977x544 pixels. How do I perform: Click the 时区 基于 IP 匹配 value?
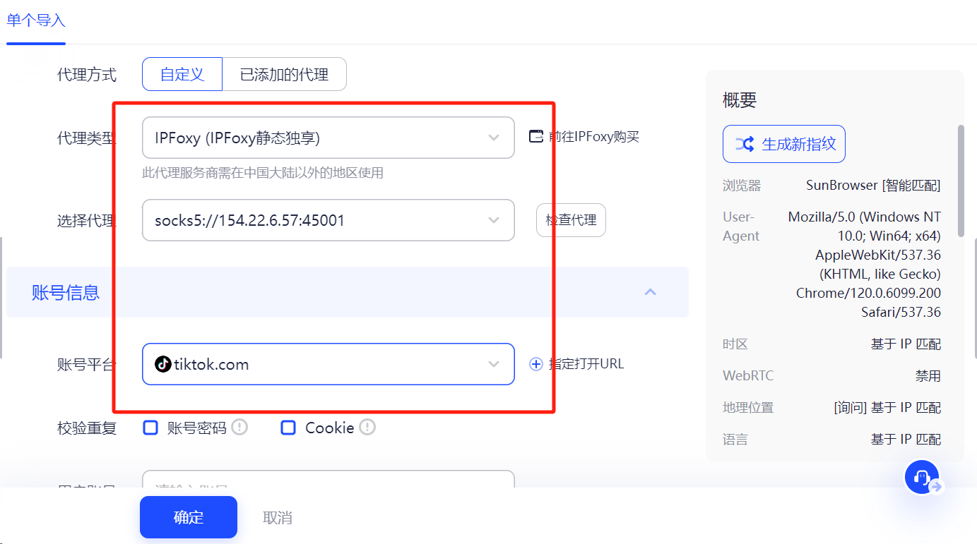(906, 344)
